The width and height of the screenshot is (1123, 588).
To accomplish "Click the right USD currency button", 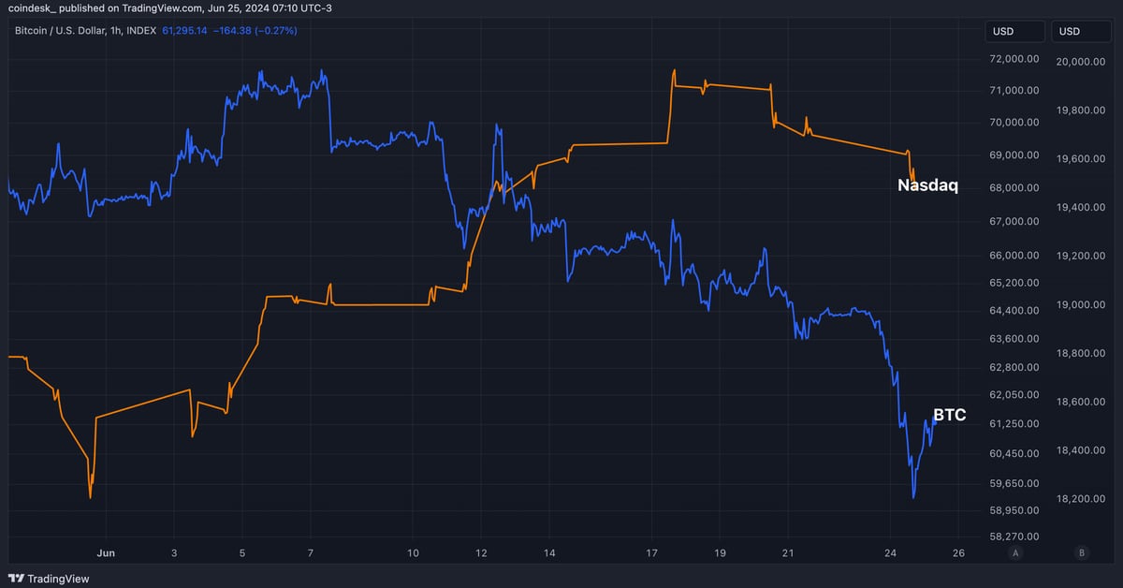I will click(1081, 31).
